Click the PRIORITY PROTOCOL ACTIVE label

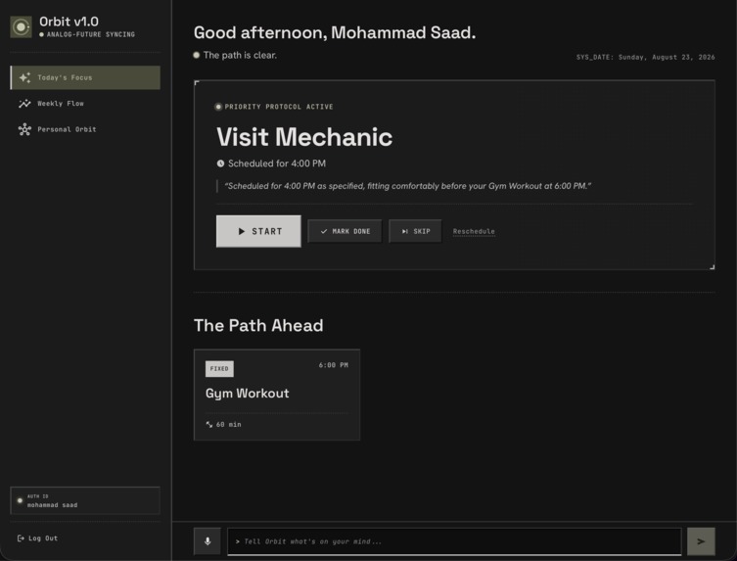(279, 107)
